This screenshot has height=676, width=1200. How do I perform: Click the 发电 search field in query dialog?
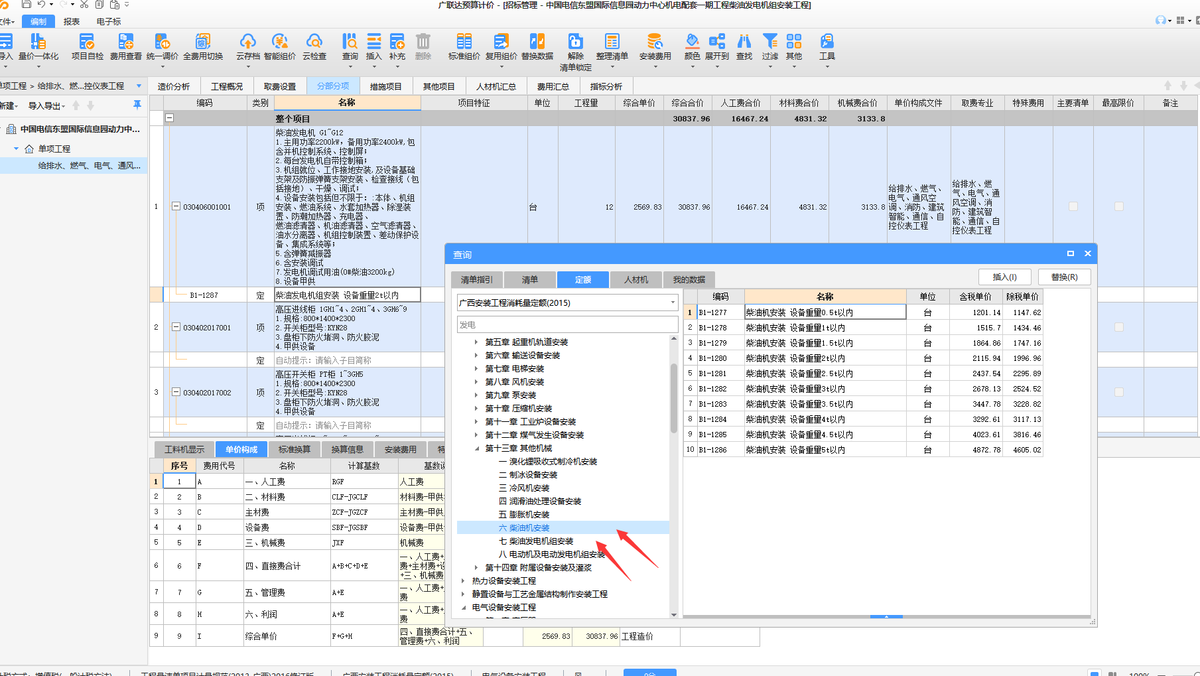567,324
